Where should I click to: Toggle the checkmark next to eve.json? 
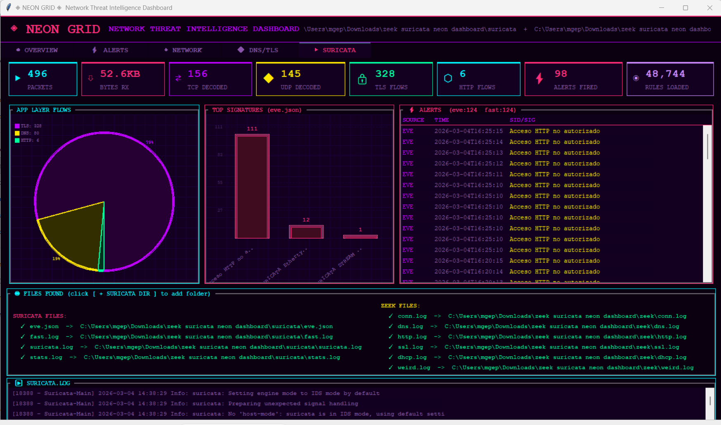point(22,326)
